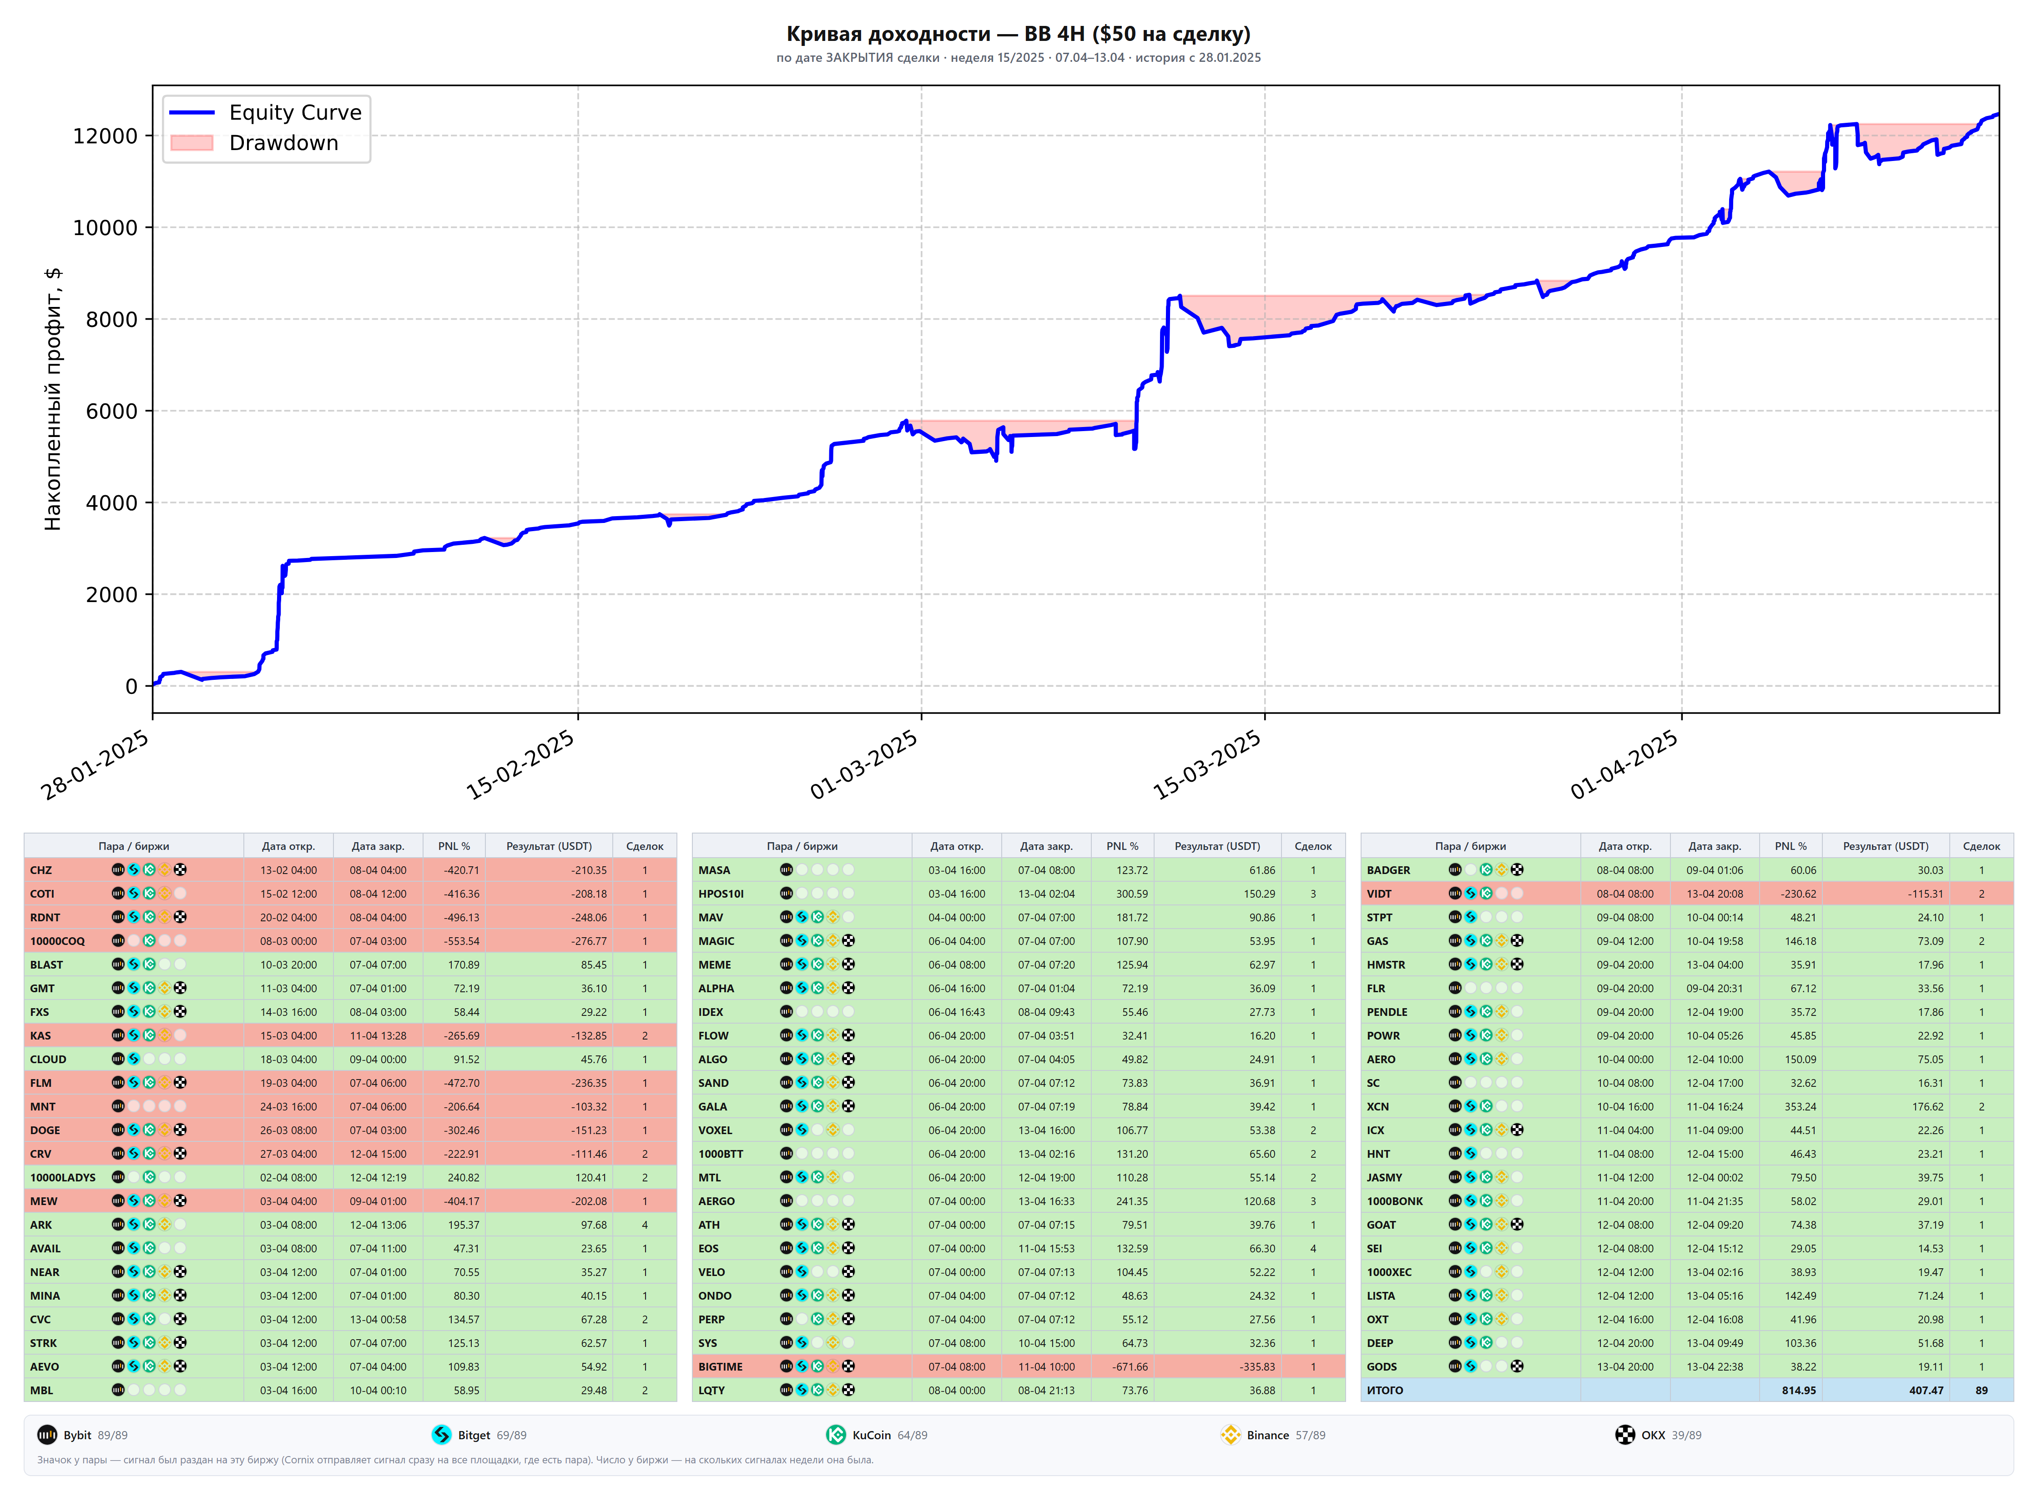Click the 15-03-2025 date label on the axis
Image resolution: width=2038 pixels, height=1492 pixels.
point(1207,765)
